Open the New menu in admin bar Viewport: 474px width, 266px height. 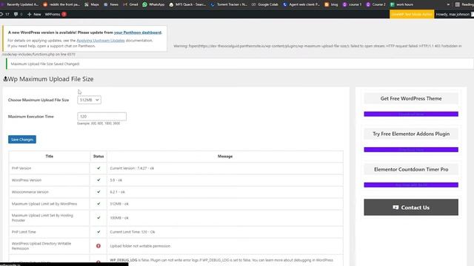(34, 14)
